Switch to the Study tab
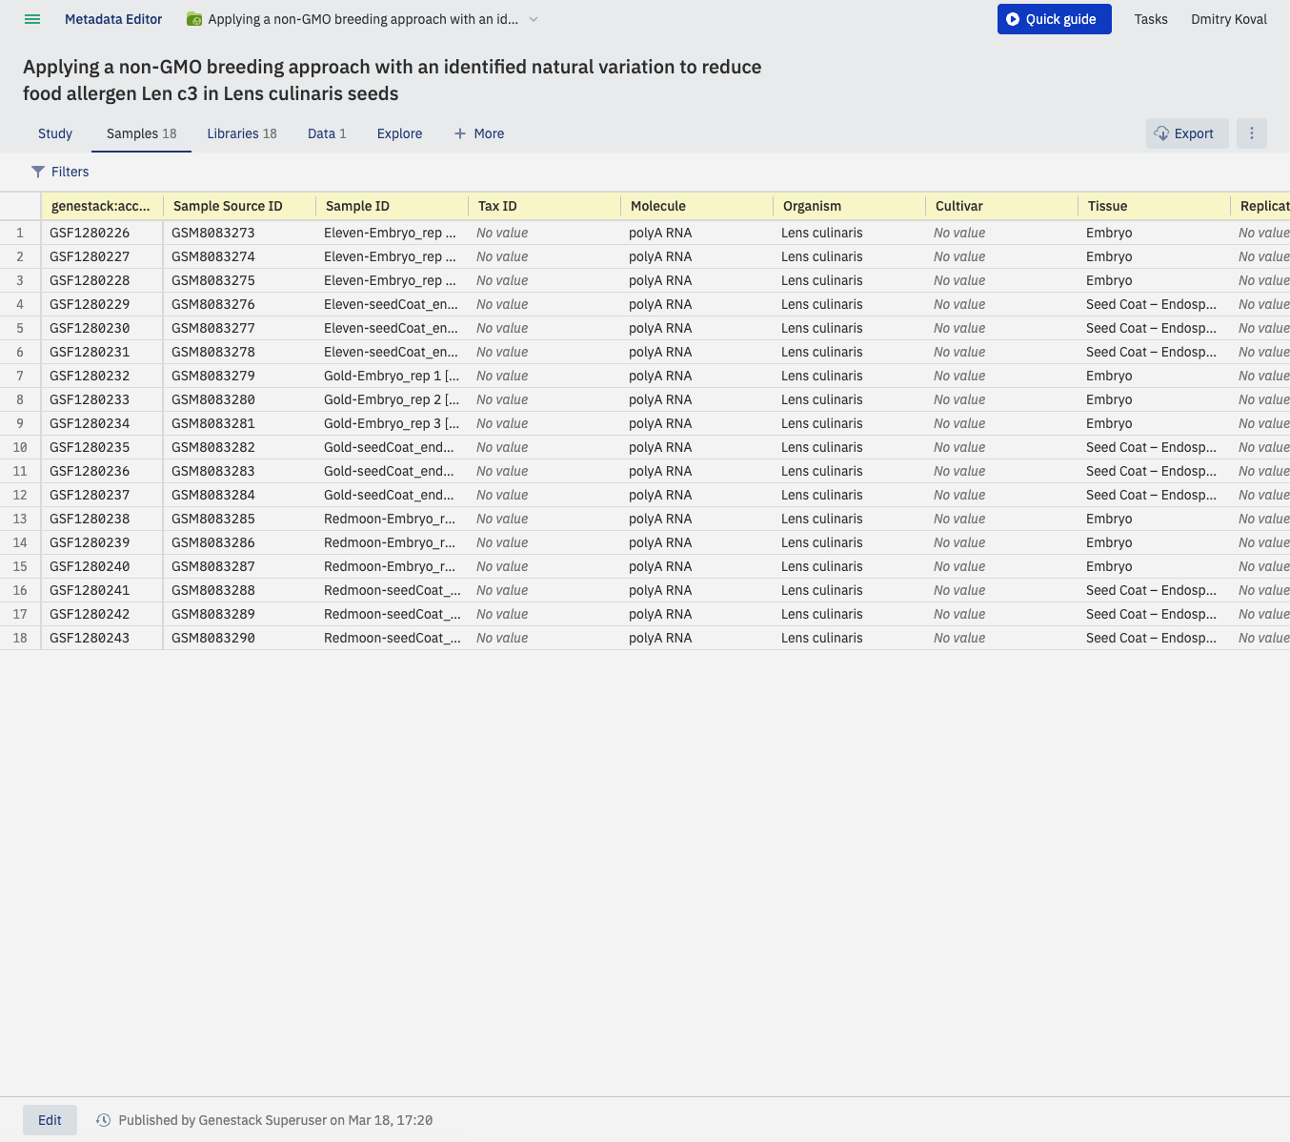 [55, 133]
